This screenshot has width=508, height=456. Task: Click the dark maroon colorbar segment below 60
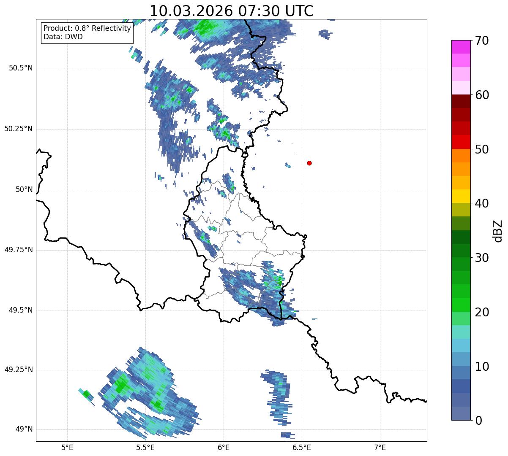tap(461, 101)
